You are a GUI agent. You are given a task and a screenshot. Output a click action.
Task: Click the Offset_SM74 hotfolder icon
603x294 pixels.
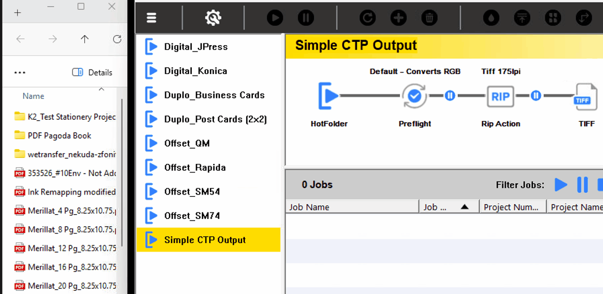(x=152, y=215)
